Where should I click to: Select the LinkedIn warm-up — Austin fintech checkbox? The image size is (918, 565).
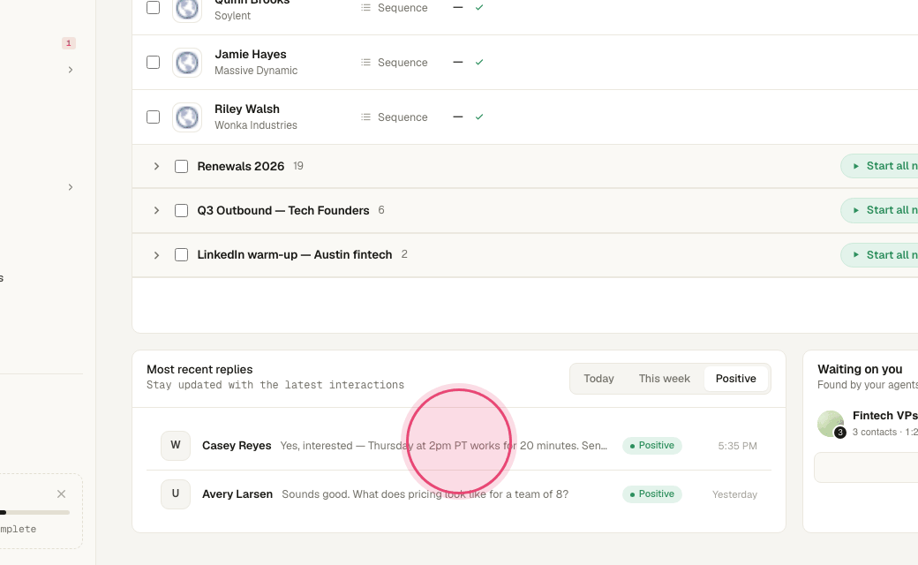pyautogui.click(x=182, y=254)
